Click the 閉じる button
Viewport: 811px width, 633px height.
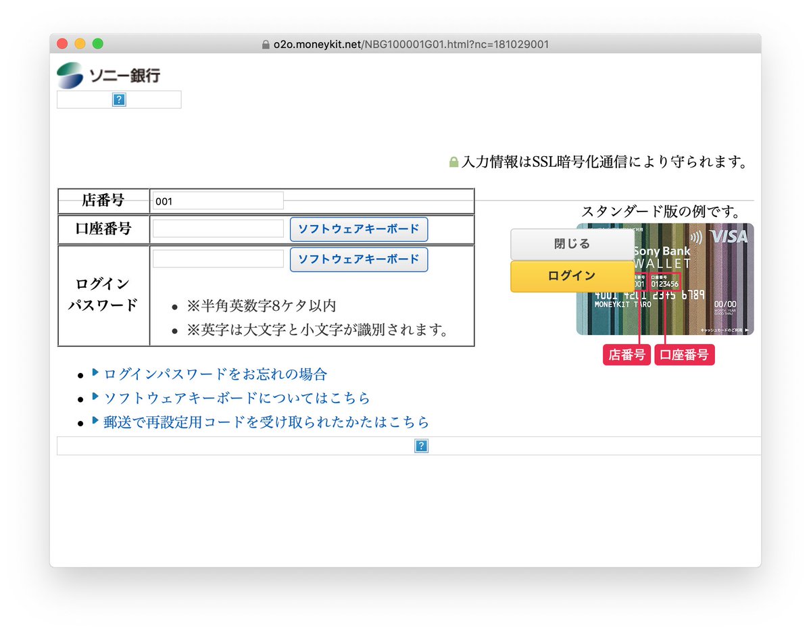pos(572,244)
